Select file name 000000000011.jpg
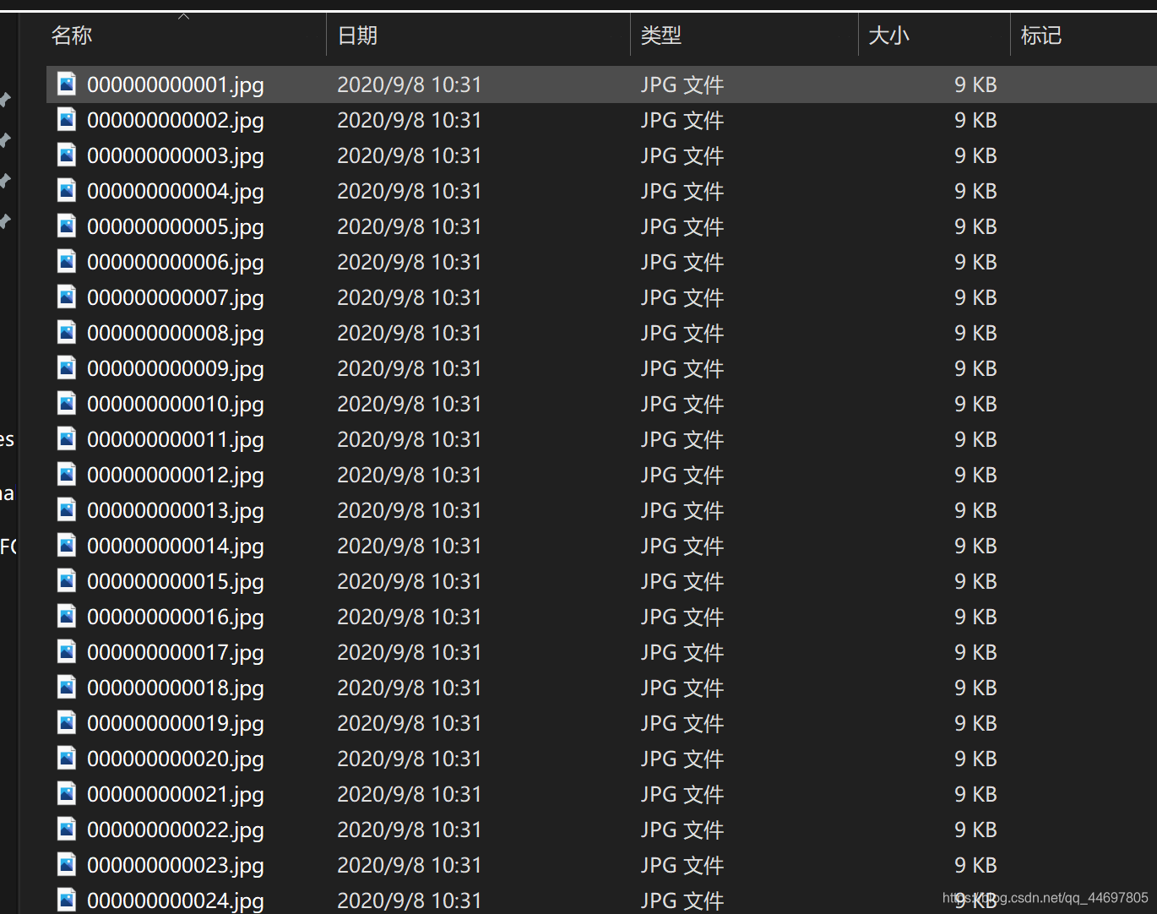Image resolution: width=1157 pixels, height=914 pixels. pyautogui.click(x=176, y=440)
